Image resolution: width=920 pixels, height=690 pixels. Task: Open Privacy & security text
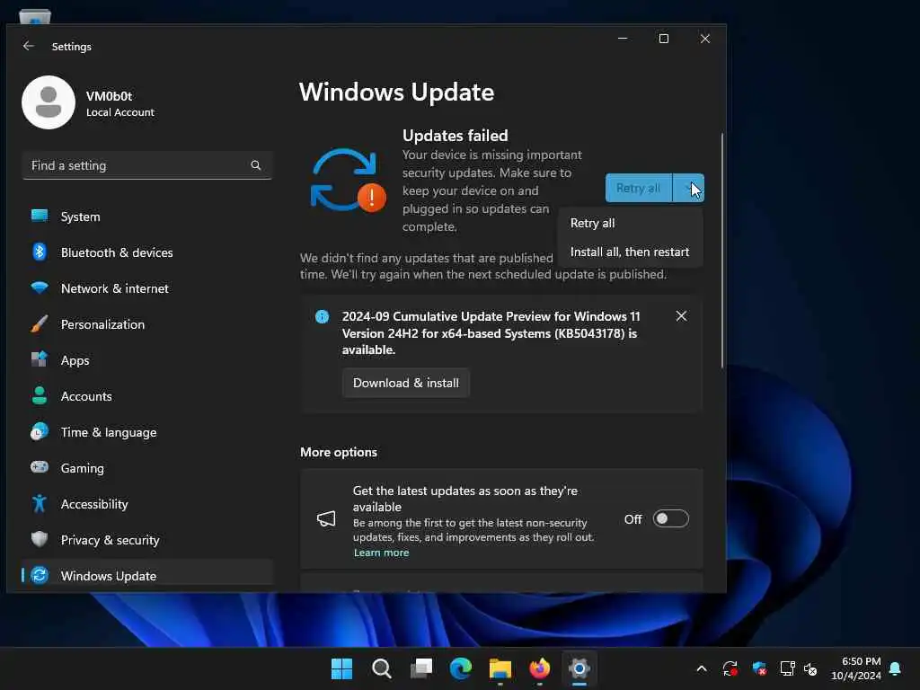(x=110, y=540)
